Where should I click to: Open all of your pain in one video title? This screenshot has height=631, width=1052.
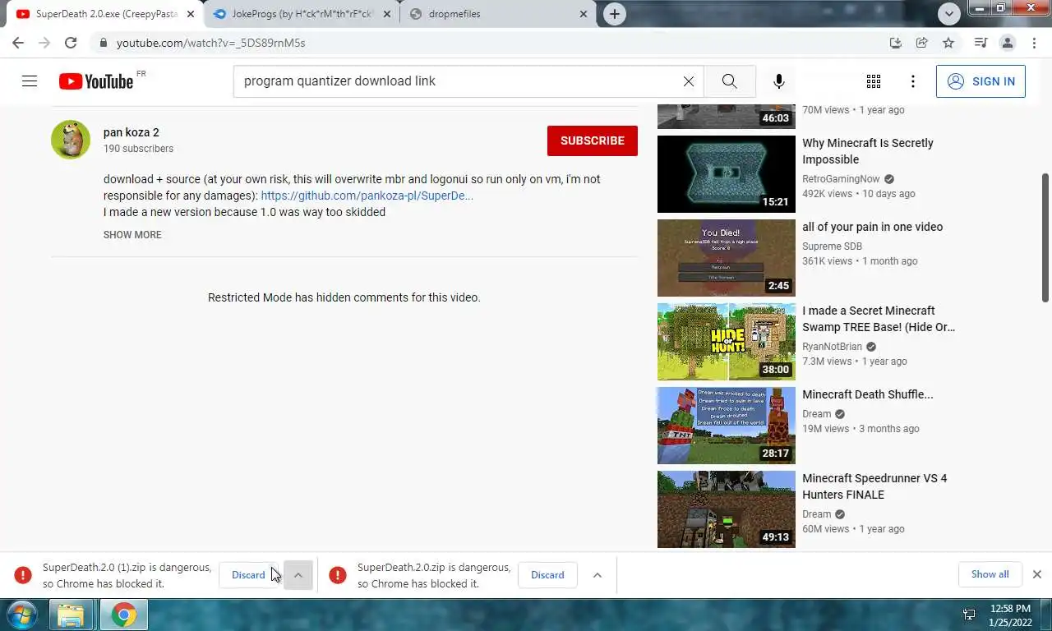click(x=873, y=227)
